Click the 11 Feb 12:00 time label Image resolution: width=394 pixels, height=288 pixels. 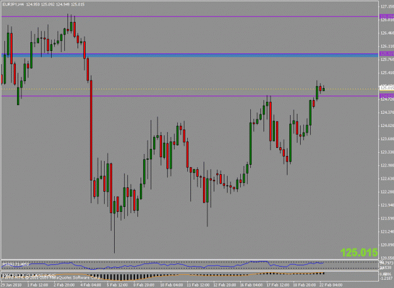click(198, 285)
